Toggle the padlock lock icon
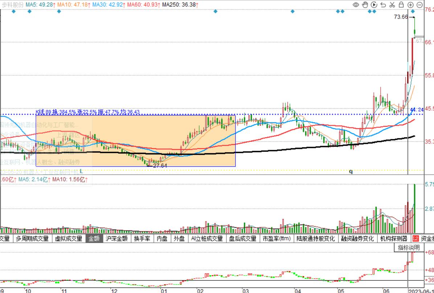The image size is (434, 293). point(401,5)
